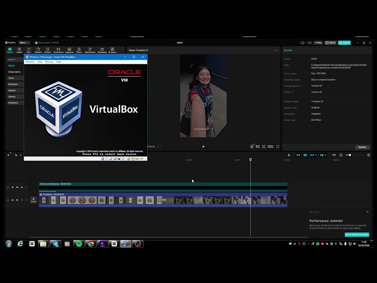The width and height of the screenshot is (377, 283).
Task: Mute audio on the overlay image track
Action: click(x=22, y=187)
